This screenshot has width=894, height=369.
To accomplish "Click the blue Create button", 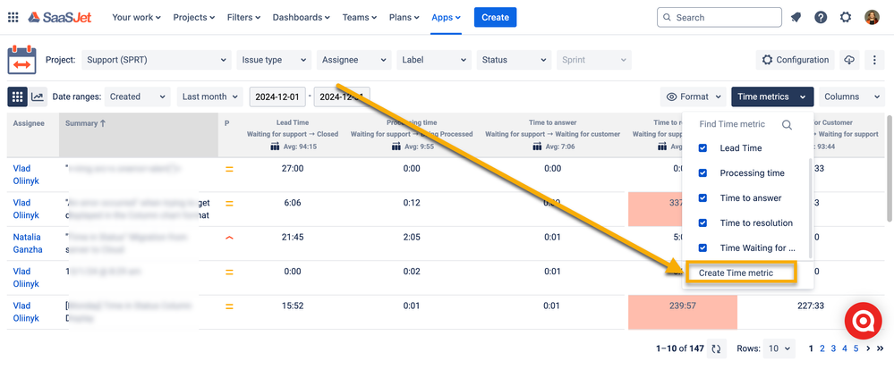I will [495, 18].
